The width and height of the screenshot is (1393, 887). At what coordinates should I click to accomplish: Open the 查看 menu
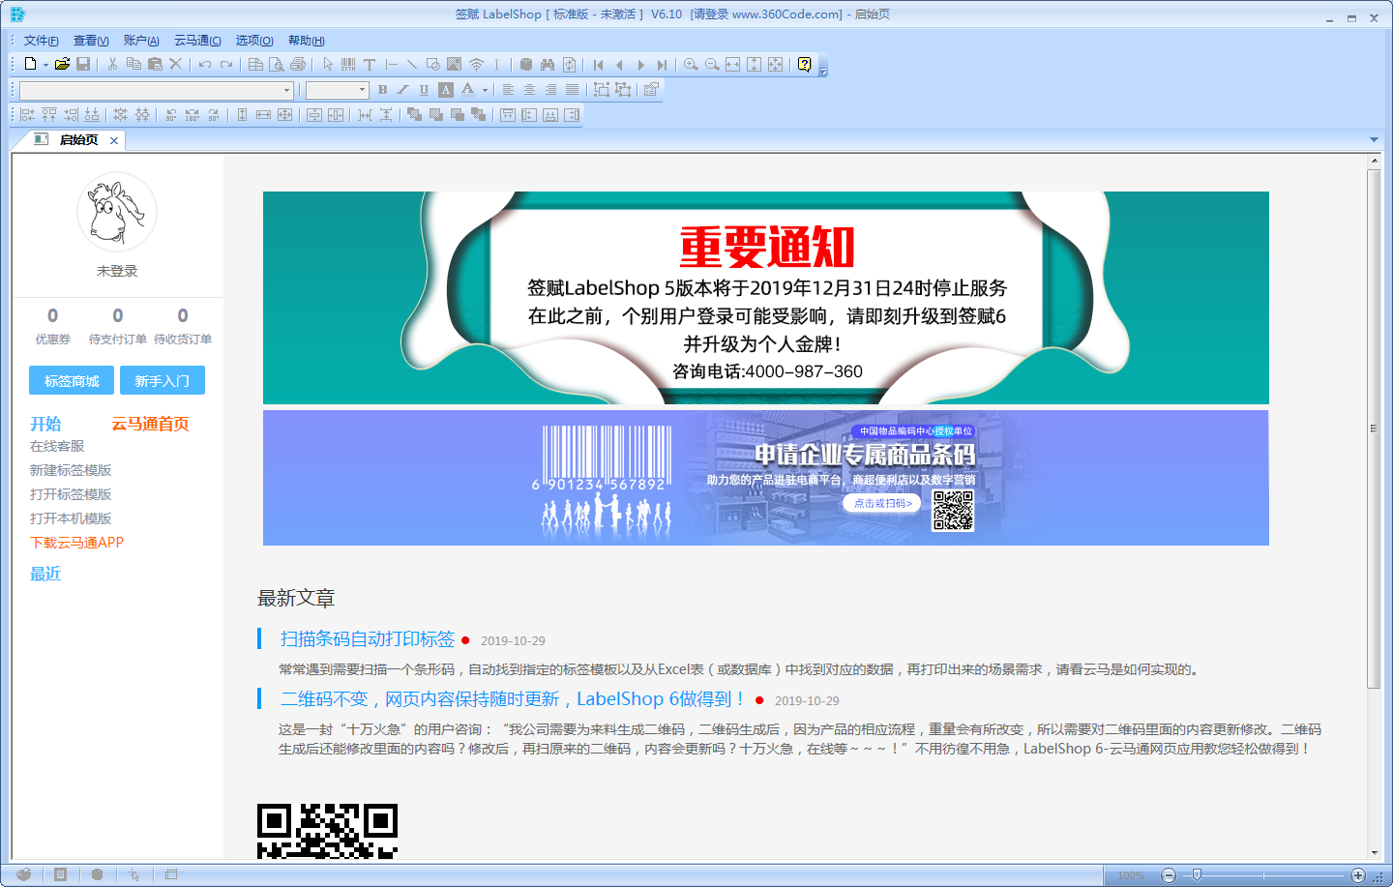[x=91, y=41]
